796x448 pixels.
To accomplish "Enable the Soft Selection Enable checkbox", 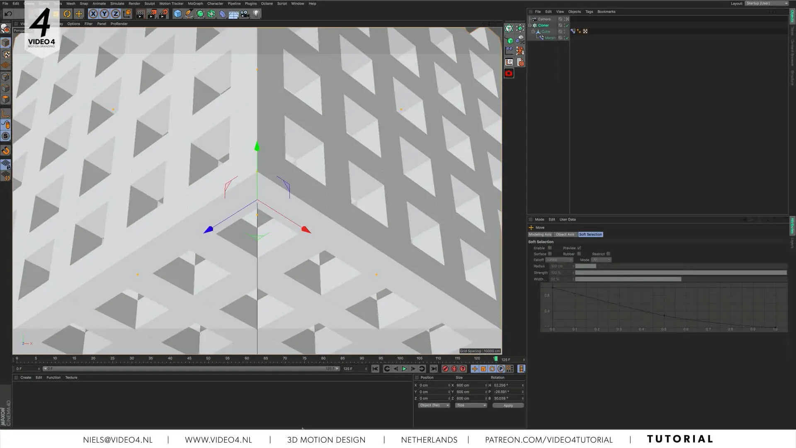I will coord(550,248).
